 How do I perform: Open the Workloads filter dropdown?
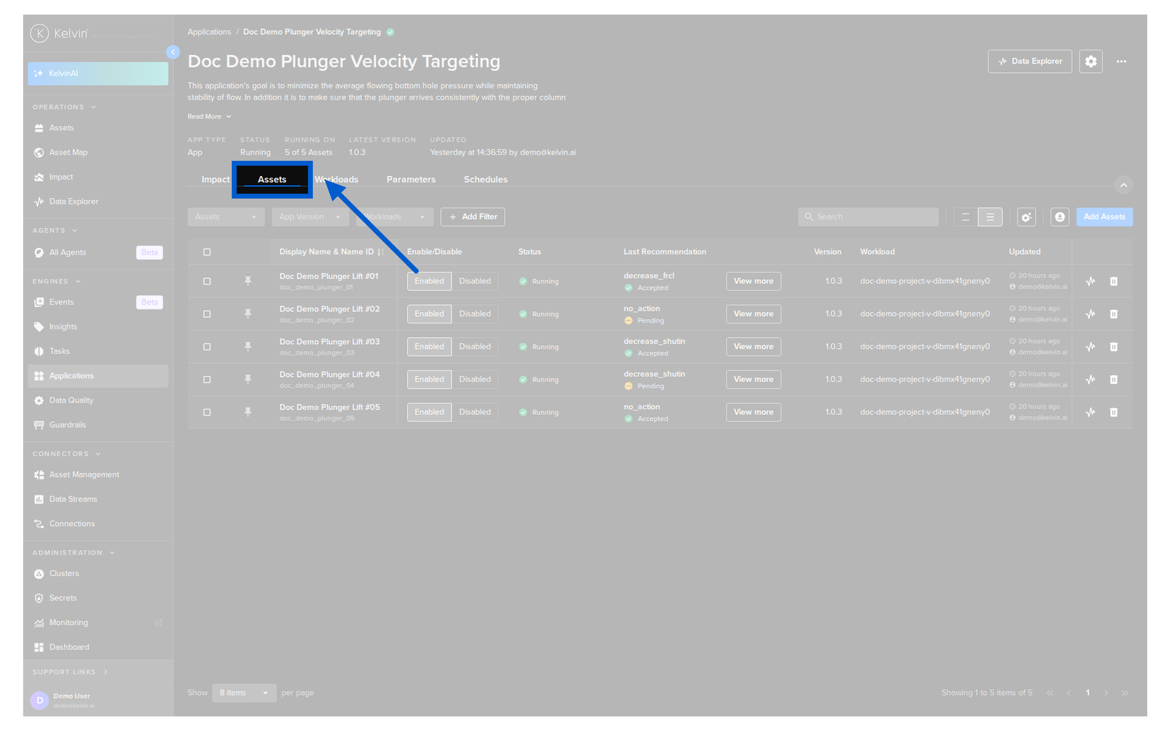pos(395,217)
